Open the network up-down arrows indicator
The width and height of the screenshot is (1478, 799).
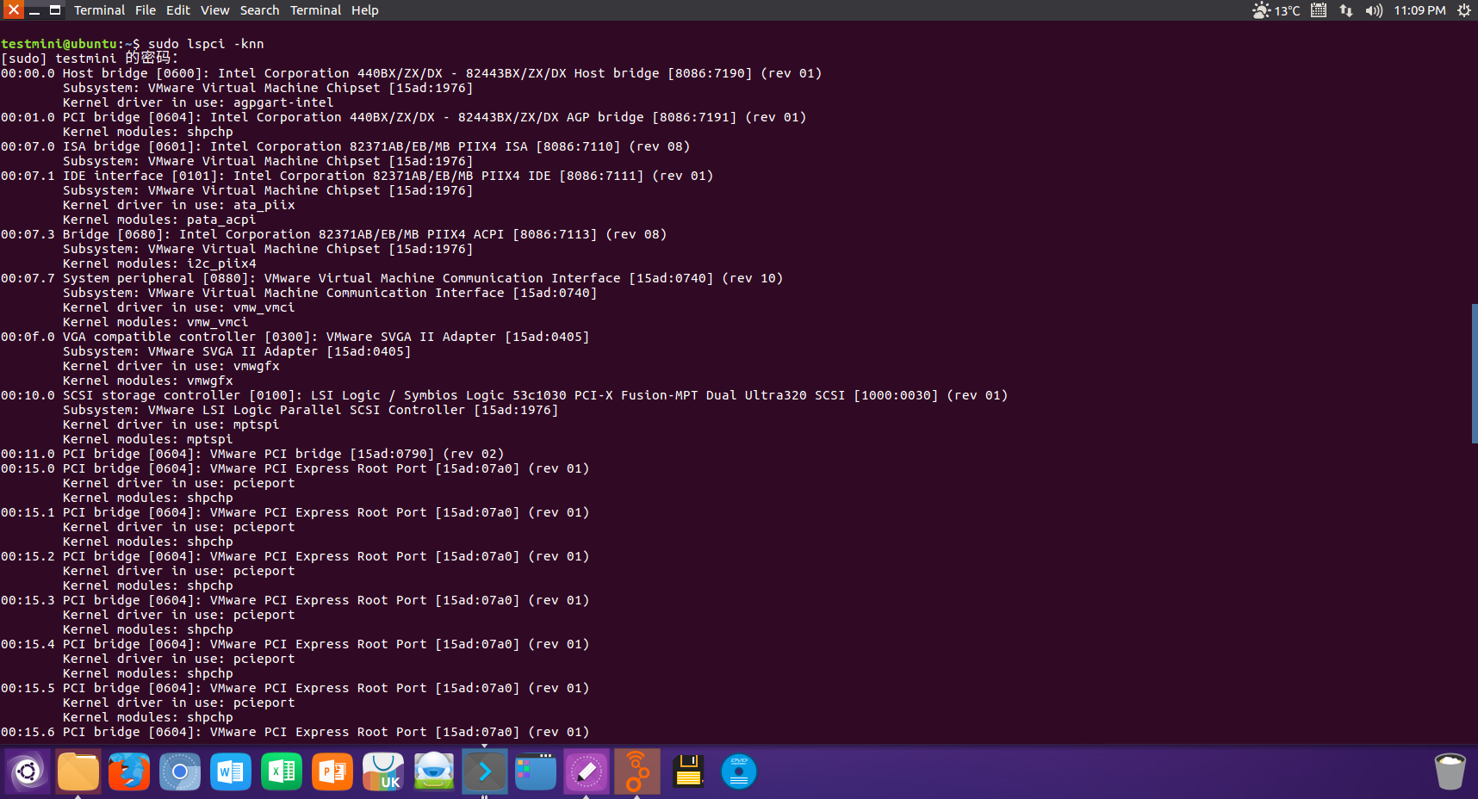(1346, 10)
